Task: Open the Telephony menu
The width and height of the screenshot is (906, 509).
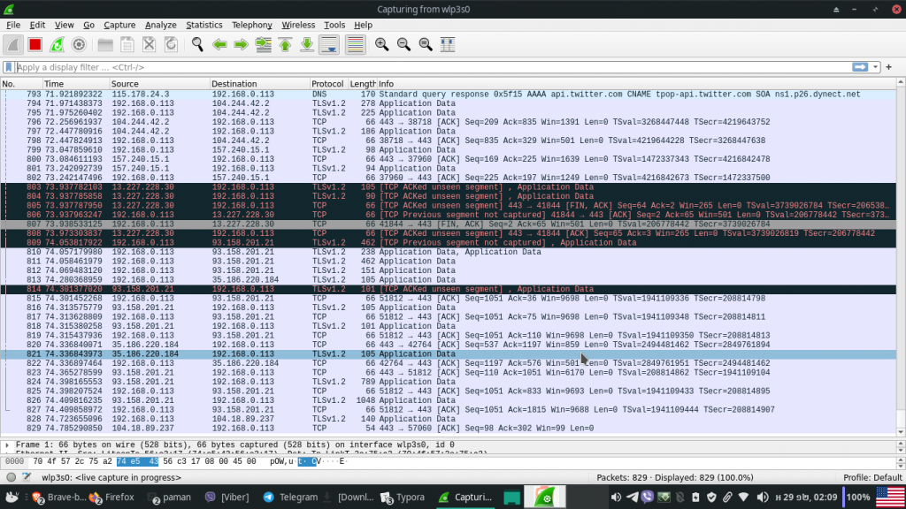Action: [250, 24]
